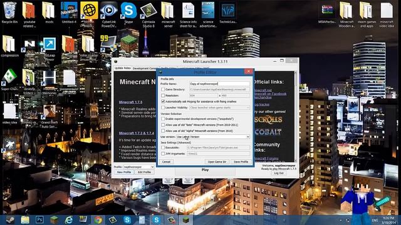
Task: Enable the Game Directory checkbox
Action: (163, 89)
